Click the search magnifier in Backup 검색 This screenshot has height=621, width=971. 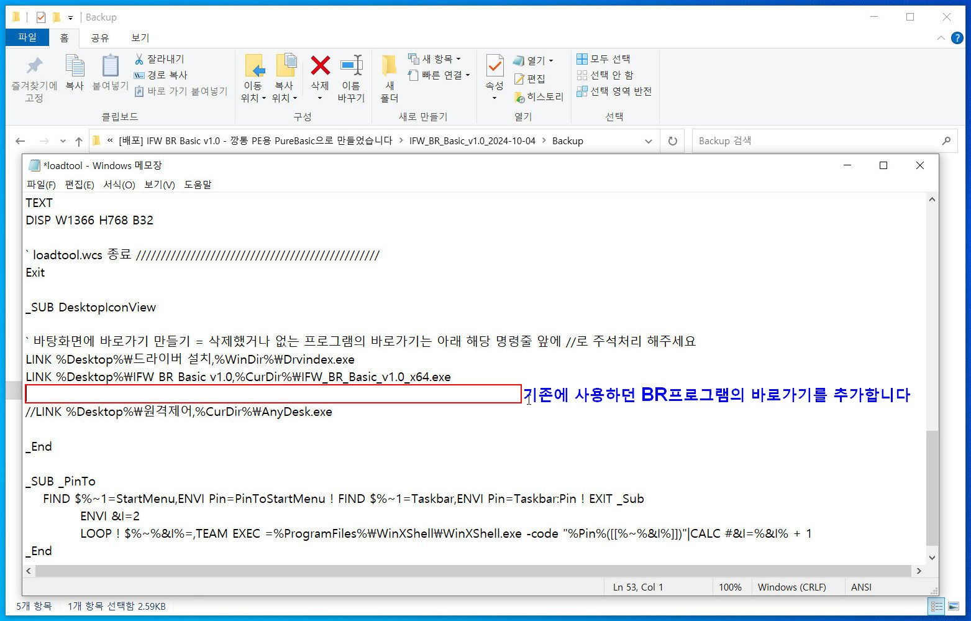(x=946, y=141)
